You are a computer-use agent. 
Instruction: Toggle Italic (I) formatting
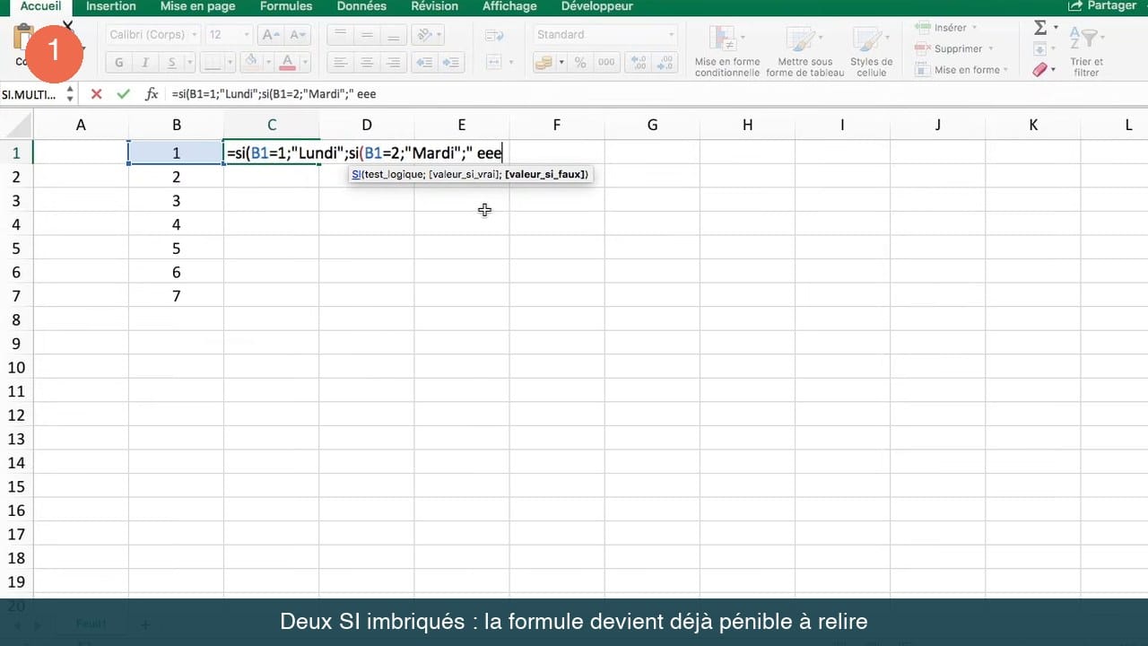pyautogui.click(x=144, y=63)
